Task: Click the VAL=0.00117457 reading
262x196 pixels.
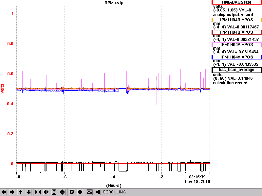Action: coord(243,27)
